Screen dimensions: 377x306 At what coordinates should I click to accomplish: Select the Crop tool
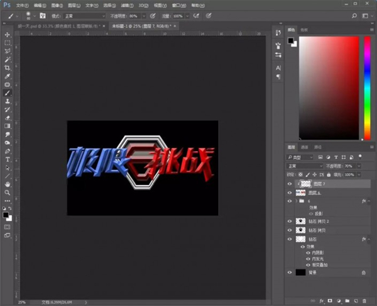(8, 67)
